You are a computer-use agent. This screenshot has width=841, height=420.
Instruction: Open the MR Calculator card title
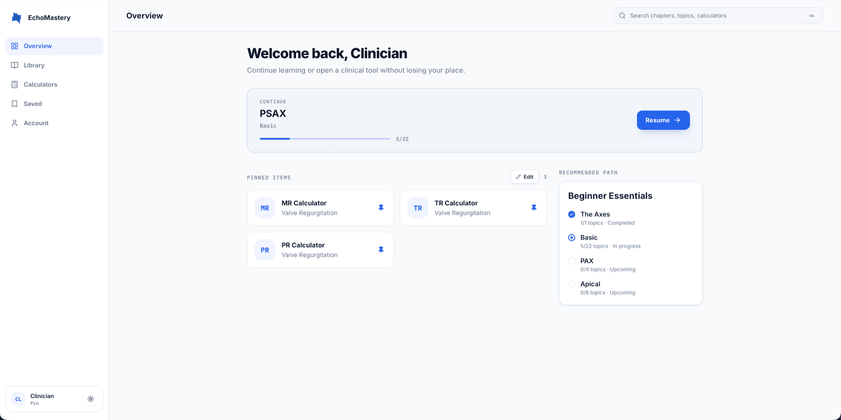[x=304, y=203]
